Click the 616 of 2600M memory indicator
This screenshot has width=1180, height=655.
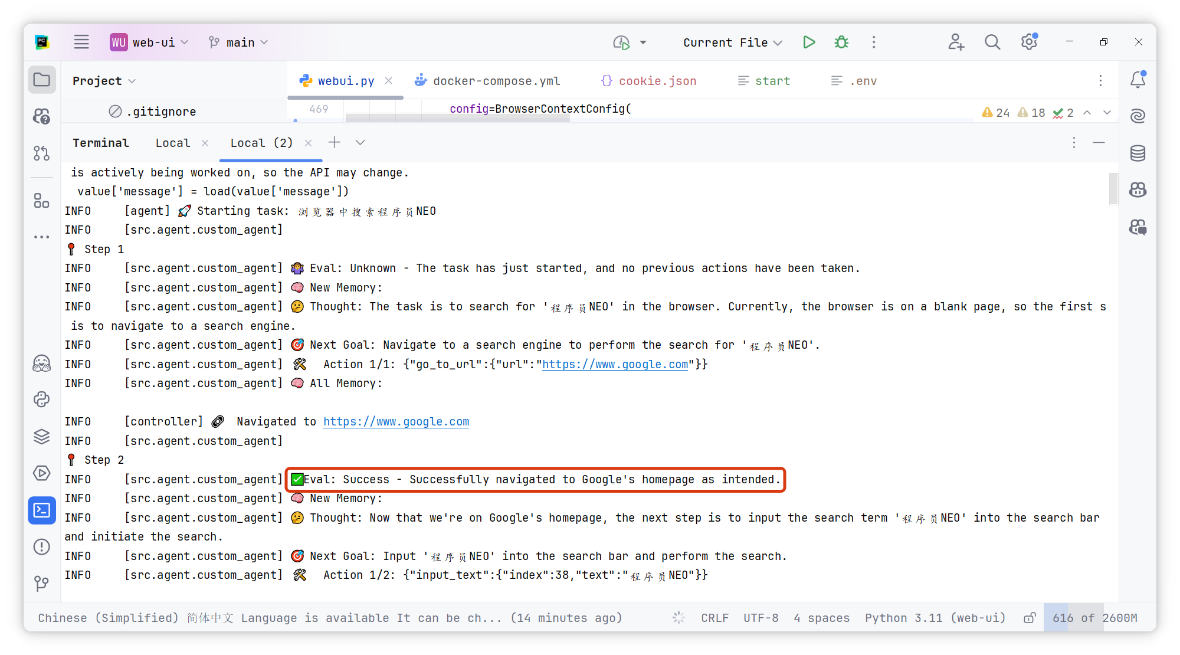click(1095, 618)
